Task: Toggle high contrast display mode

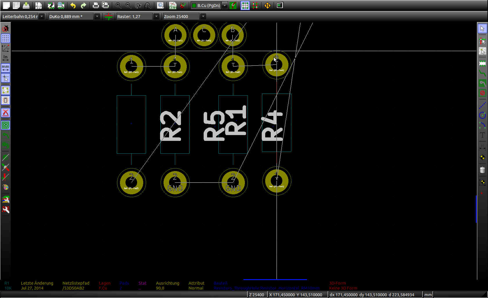Action: point(6,187)
